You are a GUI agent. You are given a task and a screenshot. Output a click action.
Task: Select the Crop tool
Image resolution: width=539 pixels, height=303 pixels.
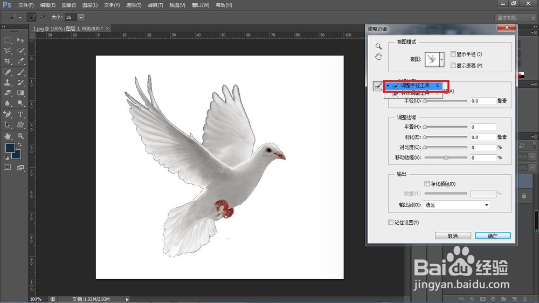click(8, 61)
